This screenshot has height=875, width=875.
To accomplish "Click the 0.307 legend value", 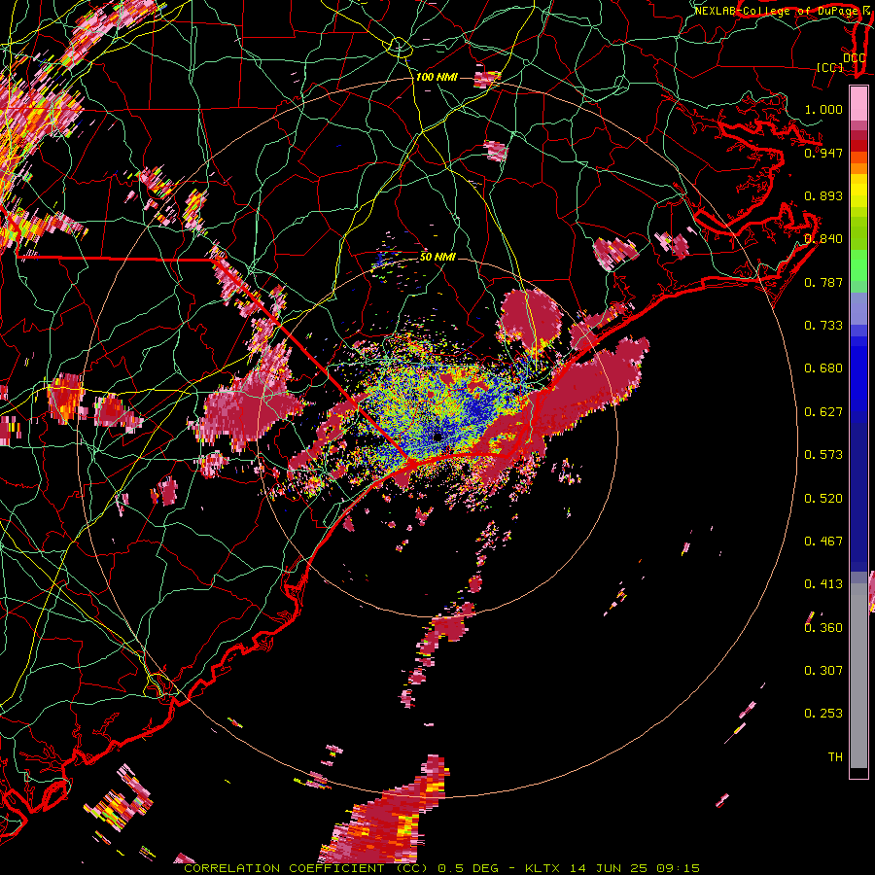I will point(823,671).
